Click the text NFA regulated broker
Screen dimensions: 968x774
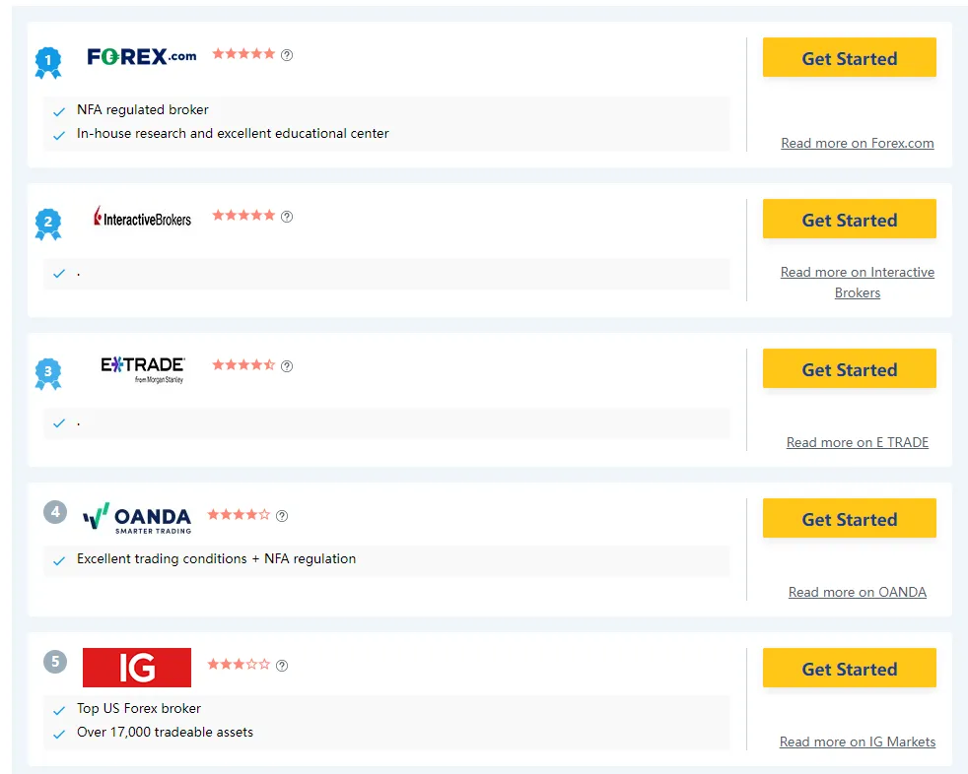coord(143,109)
